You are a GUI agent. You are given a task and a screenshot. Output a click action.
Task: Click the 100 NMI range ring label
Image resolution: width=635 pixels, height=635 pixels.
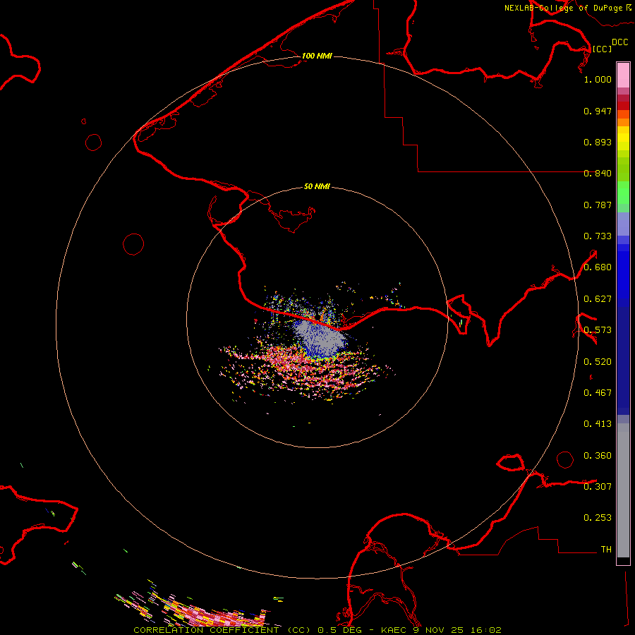point(317,56)
